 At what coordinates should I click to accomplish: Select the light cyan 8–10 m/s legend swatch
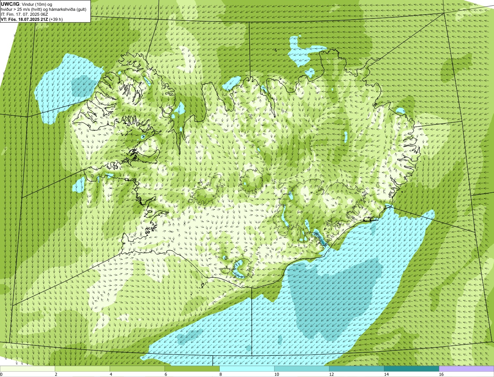pos(247,369)
